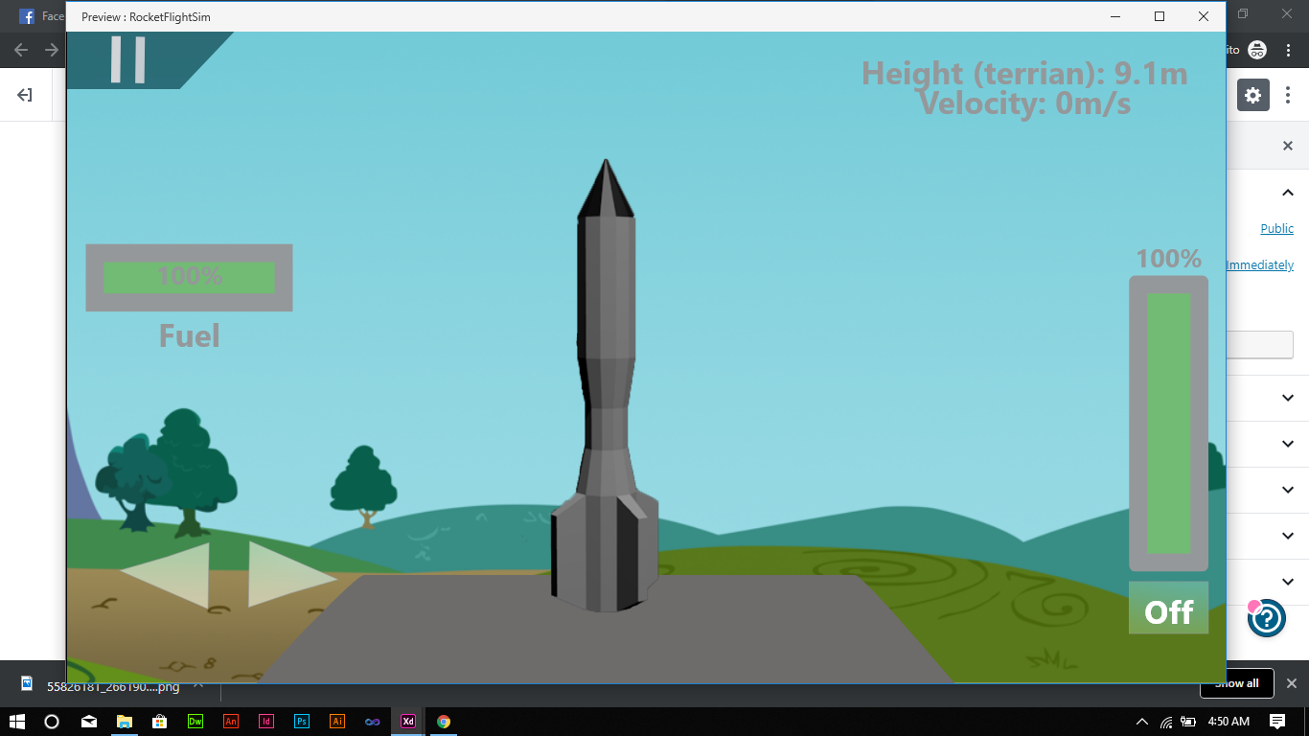Click Show all downloads button
1309x736 pixels.
coord(1236,683)
